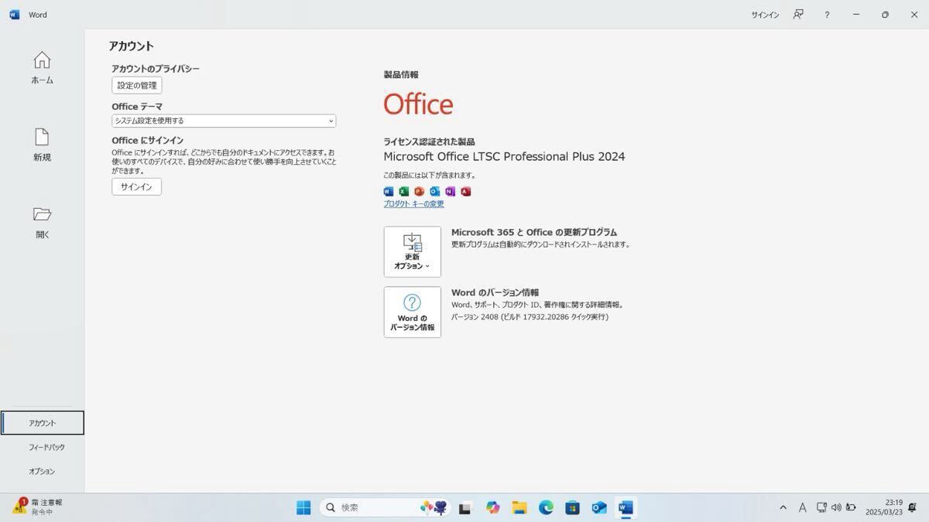Click the Outlook icon in product list

(x=434, y=191)
